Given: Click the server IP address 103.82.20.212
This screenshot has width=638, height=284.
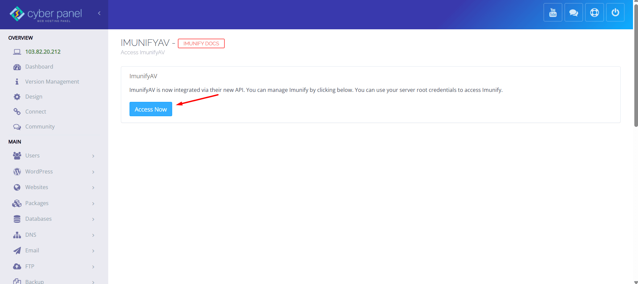Looking at the screenshot, I should coord(43,52).
